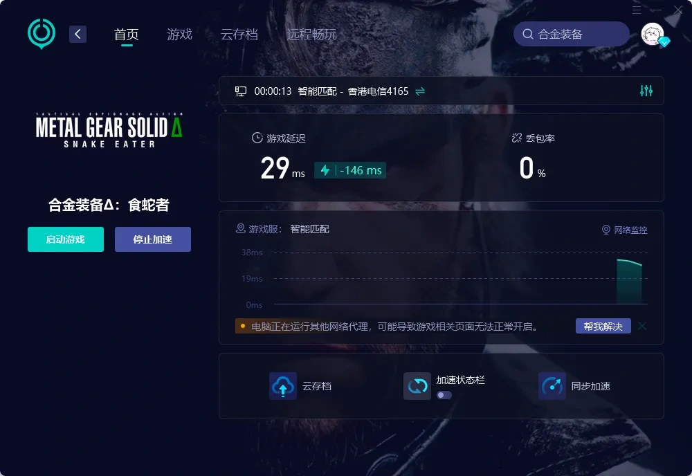
Task: Click the 加速状态栏 refresh icon
Action: 417,386
